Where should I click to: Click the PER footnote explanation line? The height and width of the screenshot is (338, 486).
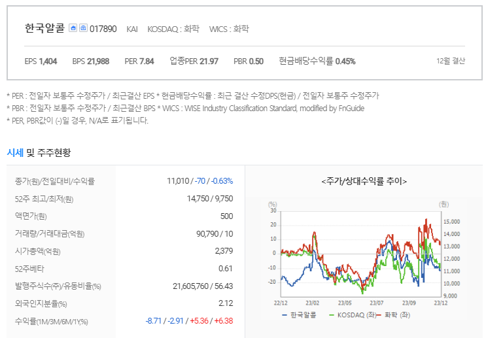[x=192, y=95]
